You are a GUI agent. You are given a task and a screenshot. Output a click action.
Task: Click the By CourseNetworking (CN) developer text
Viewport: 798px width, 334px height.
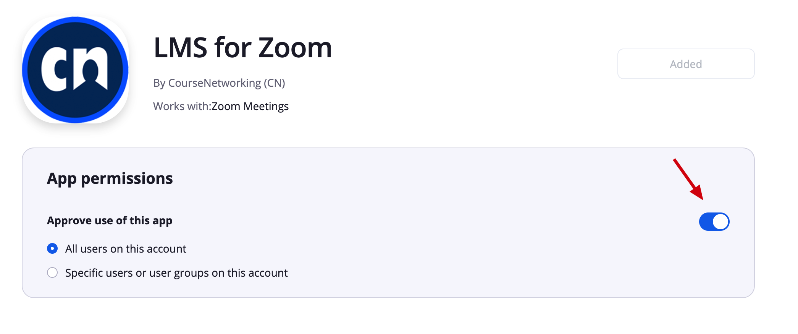tap(219, 83)
